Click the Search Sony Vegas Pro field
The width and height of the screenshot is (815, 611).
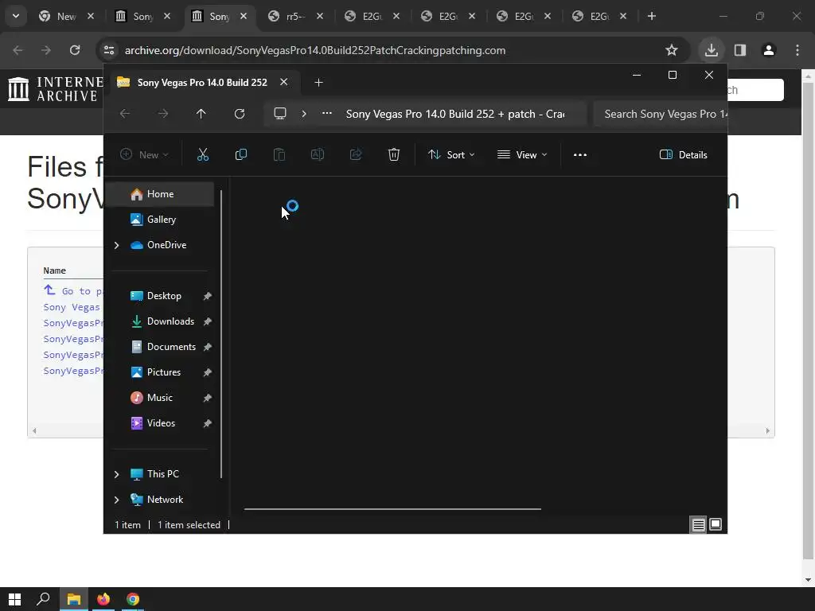(x=660, y=114)
